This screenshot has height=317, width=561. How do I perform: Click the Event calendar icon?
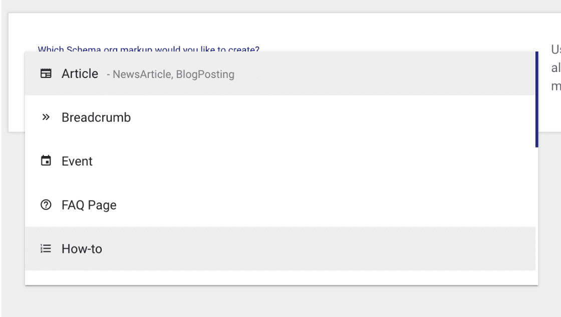pos(46,161)
